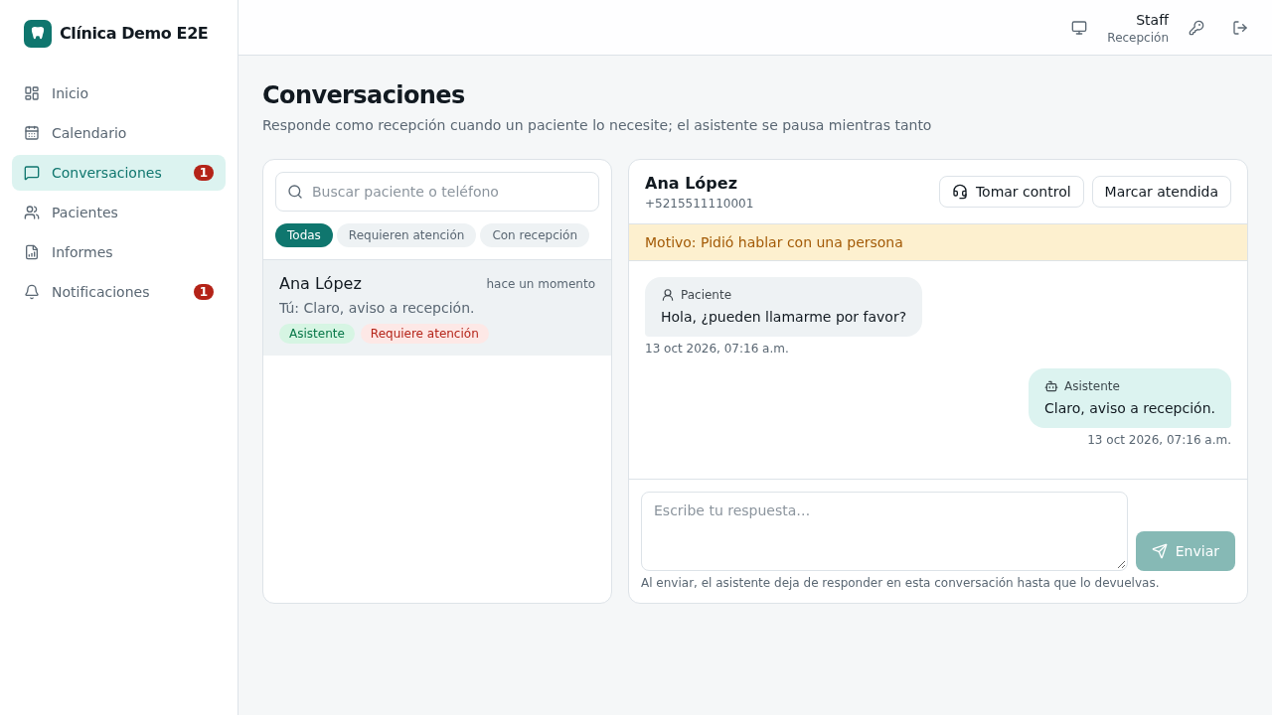The image size is (1272, 715).
Task: Click the hace un momento timestamp
Action: point(541,284)
